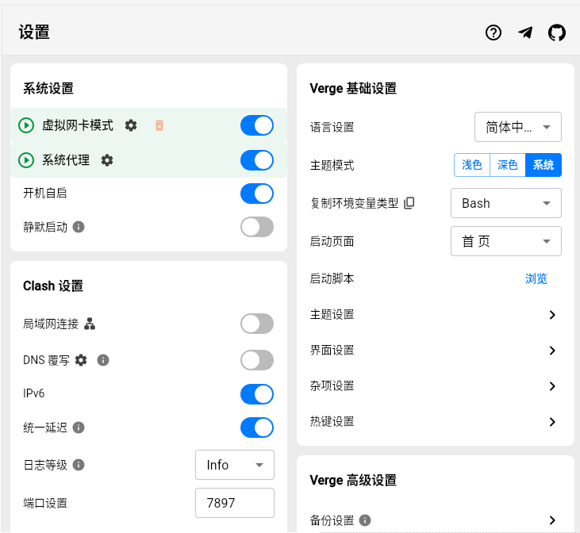Click the info icon beside DNS 覆写
The width and height of the screenshot is (580, 533).
[x=103, y=360]
